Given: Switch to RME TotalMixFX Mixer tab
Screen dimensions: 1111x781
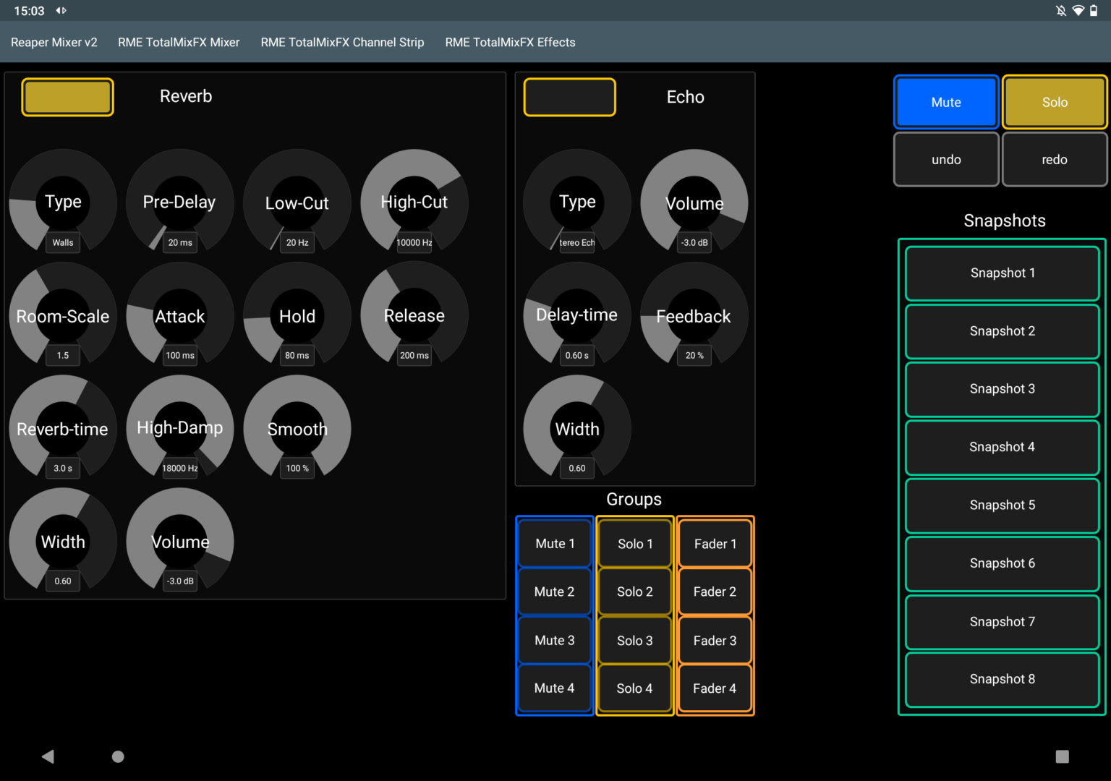Looking at the screenshot, I should click(x=178, y=42).
